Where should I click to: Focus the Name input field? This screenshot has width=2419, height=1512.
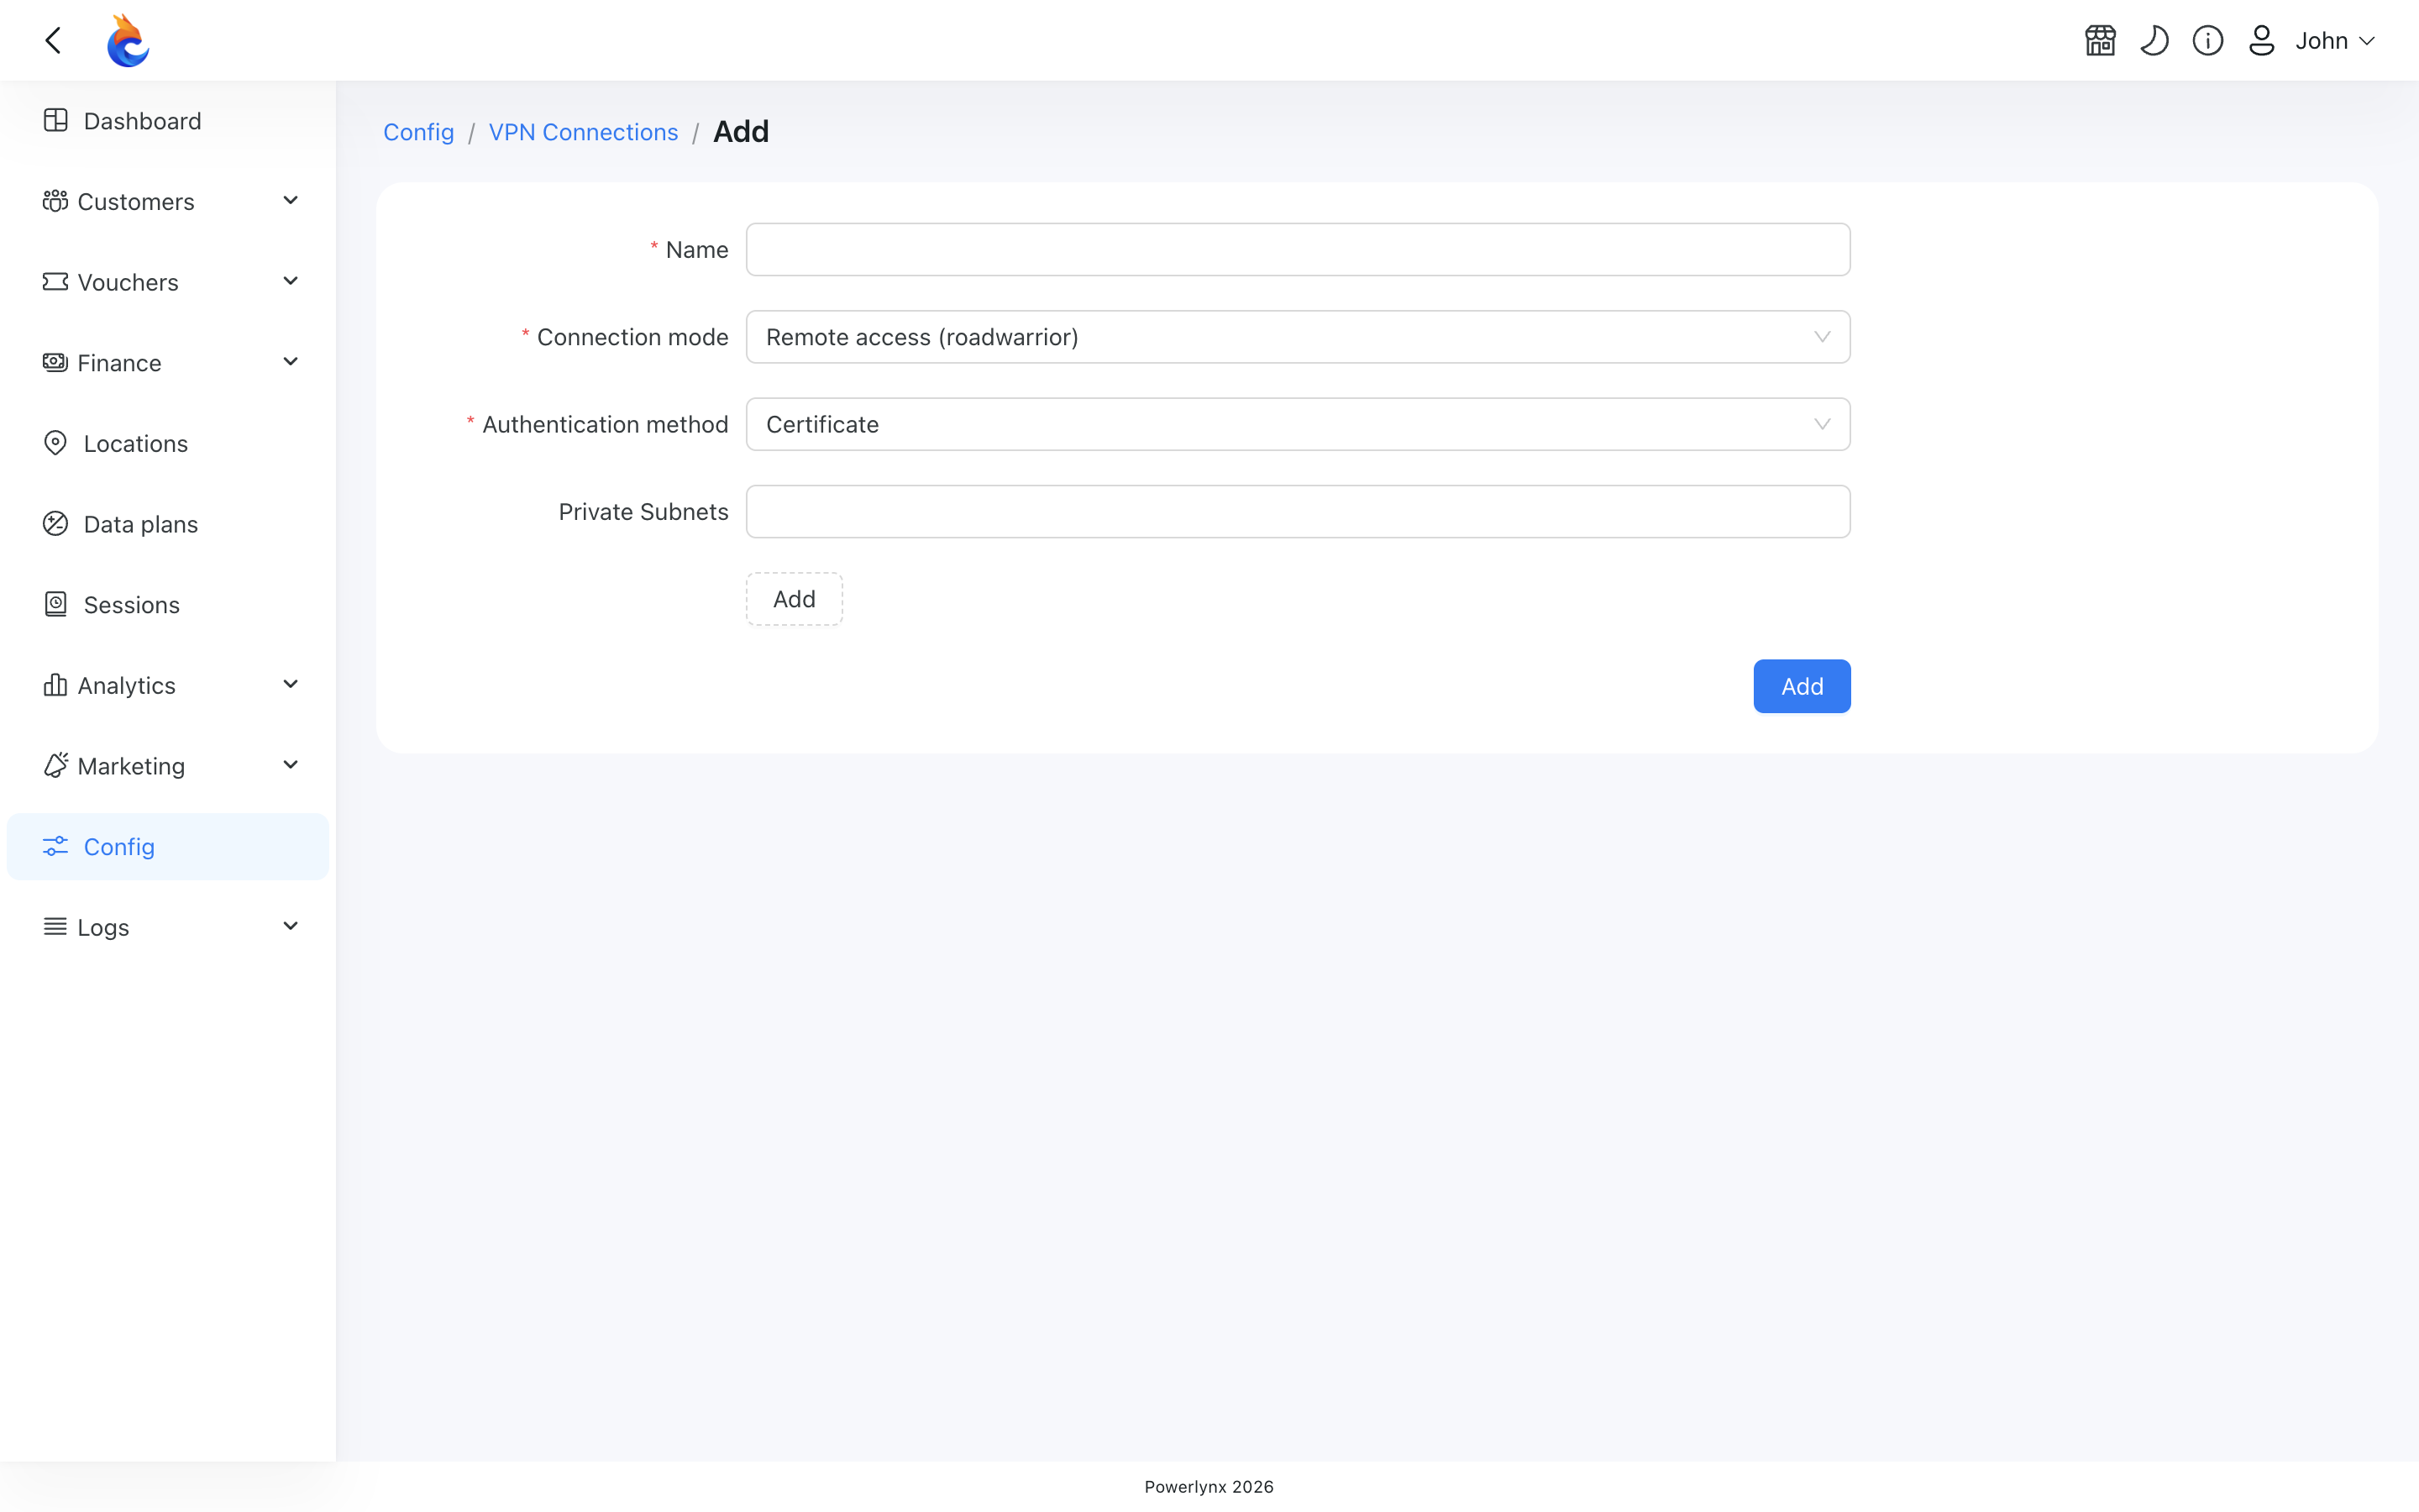(1298, 249)
